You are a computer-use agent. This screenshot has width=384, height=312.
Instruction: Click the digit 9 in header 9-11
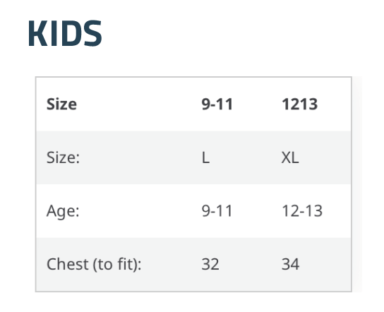pos(206,104)
